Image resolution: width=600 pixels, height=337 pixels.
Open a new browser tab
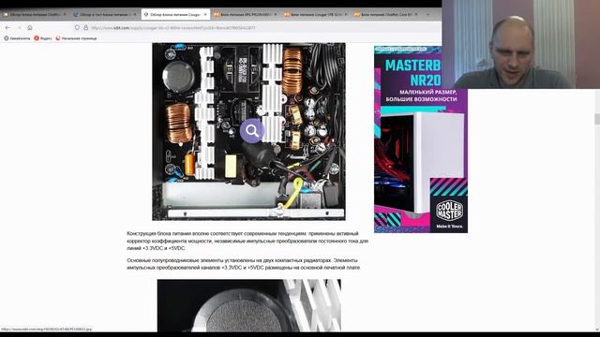point(427,15)
